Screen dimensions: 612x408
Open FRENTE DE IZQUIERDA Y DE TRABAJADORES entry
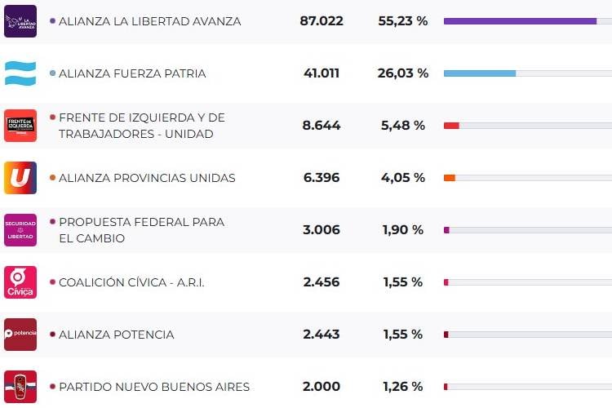[x=141, y=126]
